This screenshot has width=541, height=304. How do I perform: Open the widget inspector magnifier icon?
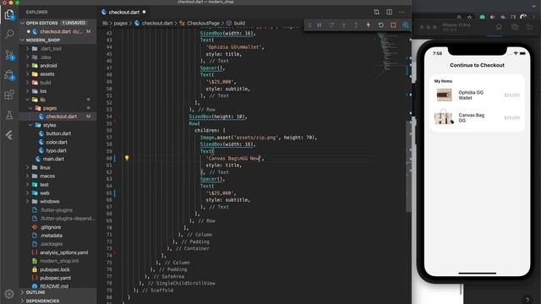pos(406,24)
